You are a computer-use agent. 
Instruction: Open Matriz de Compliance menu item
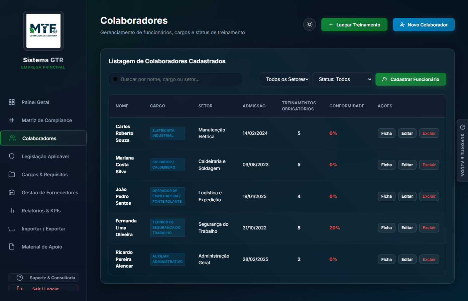pos(43,120)
